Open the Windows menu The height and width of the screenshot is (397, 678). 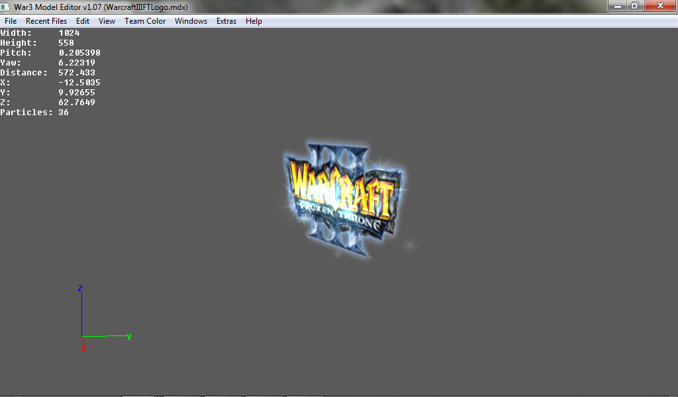pos(191,21)
